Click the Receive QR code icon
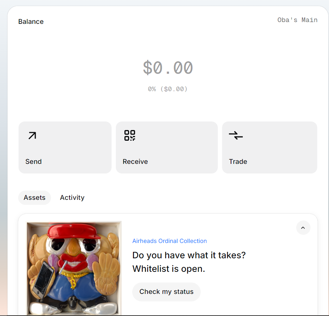Screen dimensions: 329x316 (130, 135)
